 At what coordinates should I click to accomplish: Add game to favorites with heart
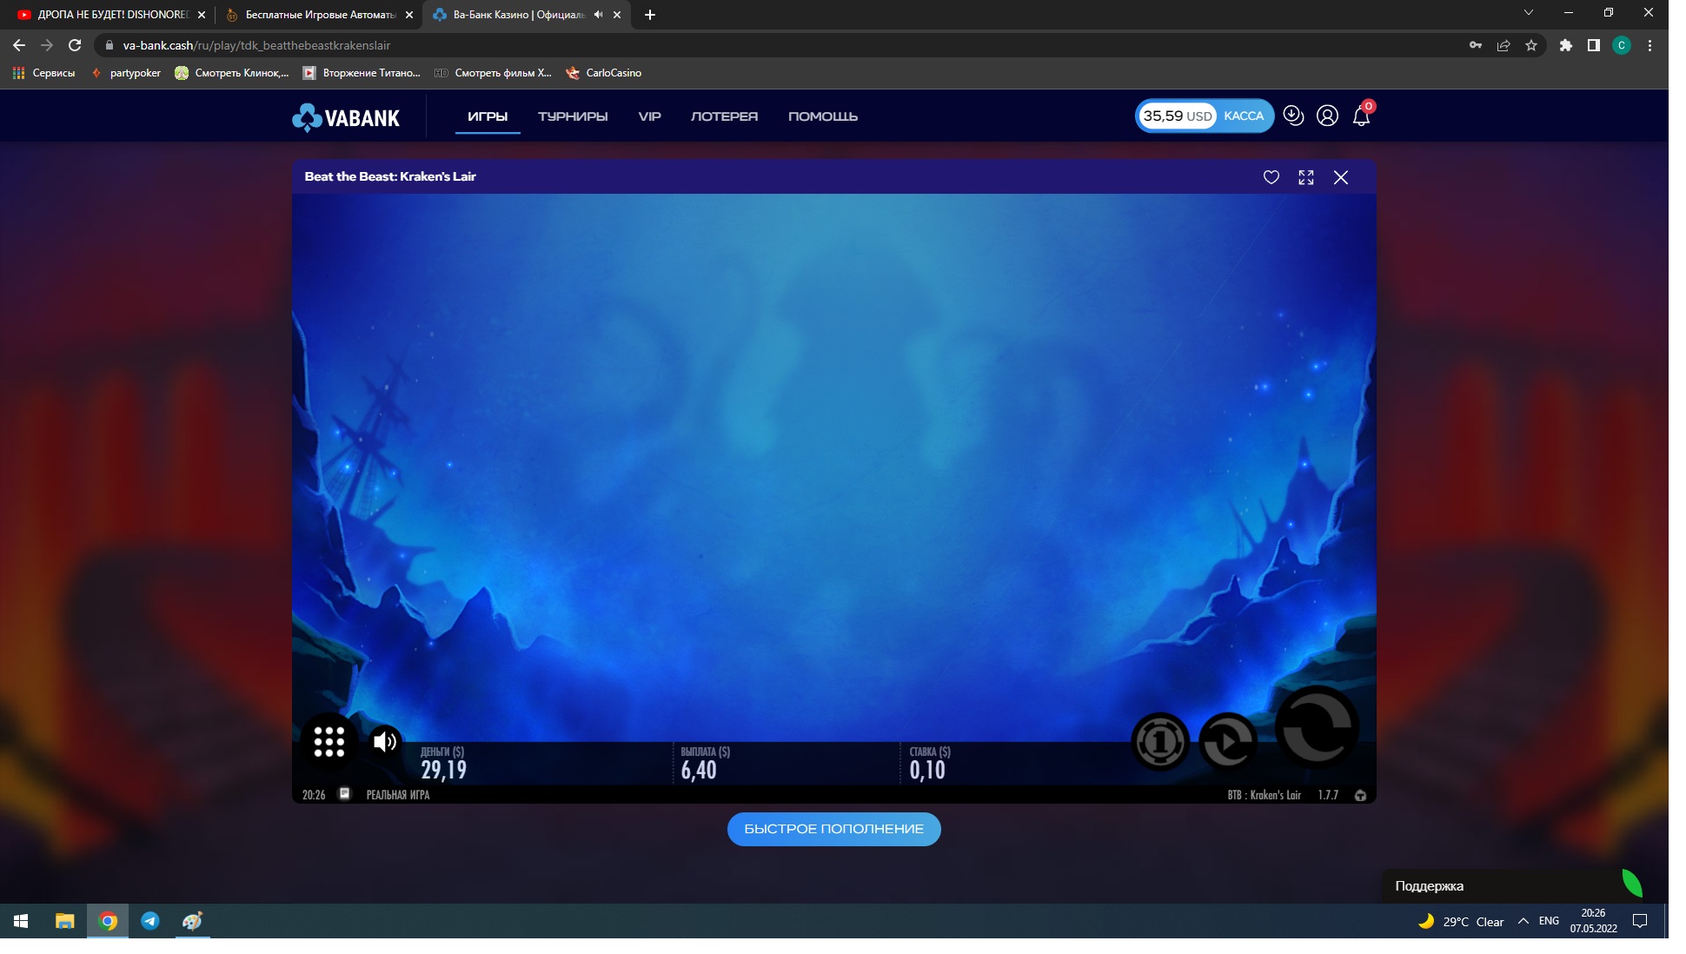(1271, 177)
